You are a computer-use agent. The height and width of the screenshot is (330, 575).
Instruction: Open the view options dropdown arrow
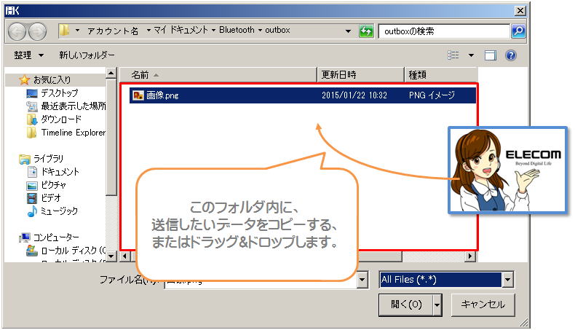[471, 55]
